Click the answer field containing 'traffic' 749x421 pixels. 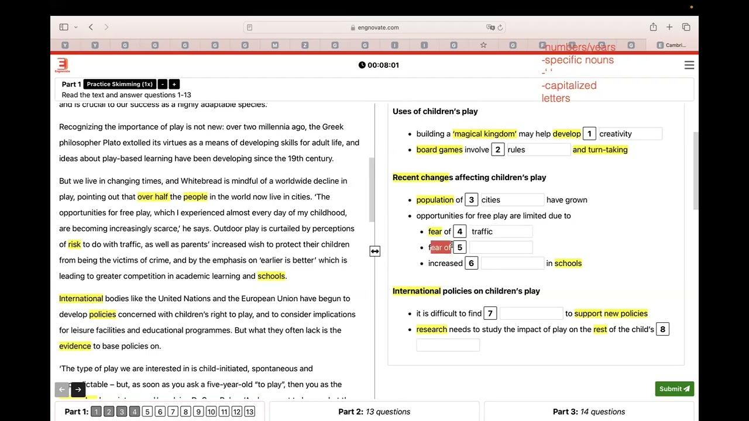pyautogui.click(x=501, y=232)
